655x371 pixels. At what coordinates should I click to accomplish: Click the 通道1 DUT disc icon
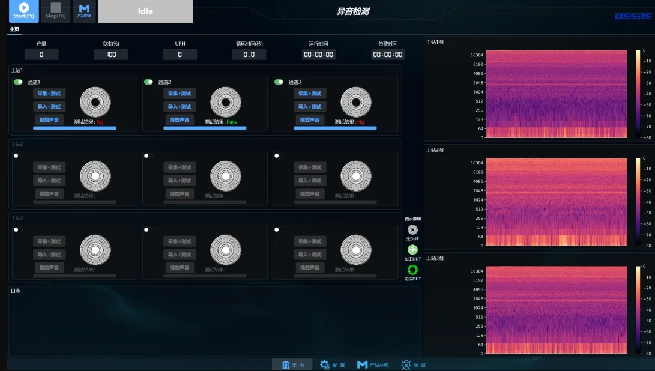[95, 102]
